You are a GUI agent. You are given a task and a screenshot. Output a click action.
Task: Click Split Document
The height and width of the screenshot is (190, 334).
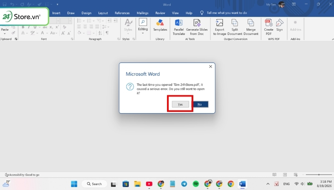[235, 27]
